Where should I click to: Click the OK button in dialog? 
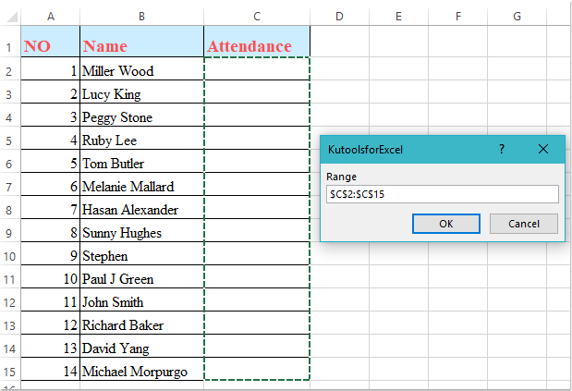445,224
